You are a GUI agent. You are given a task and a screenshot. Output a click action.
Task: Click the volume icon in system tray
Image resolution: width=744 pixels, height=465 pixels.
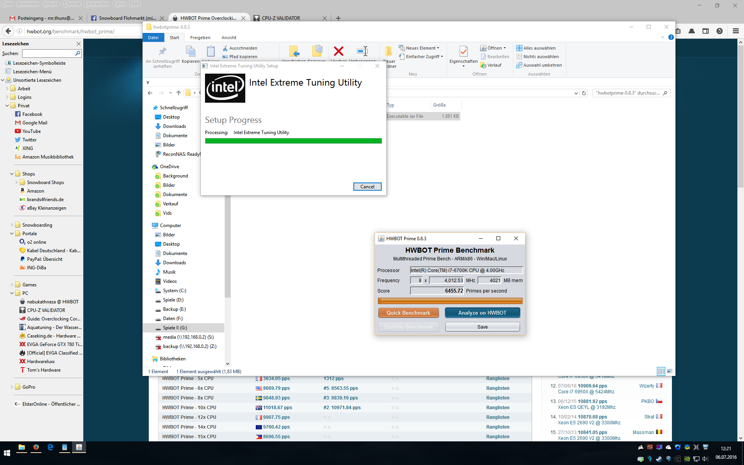tap(705, 459)
